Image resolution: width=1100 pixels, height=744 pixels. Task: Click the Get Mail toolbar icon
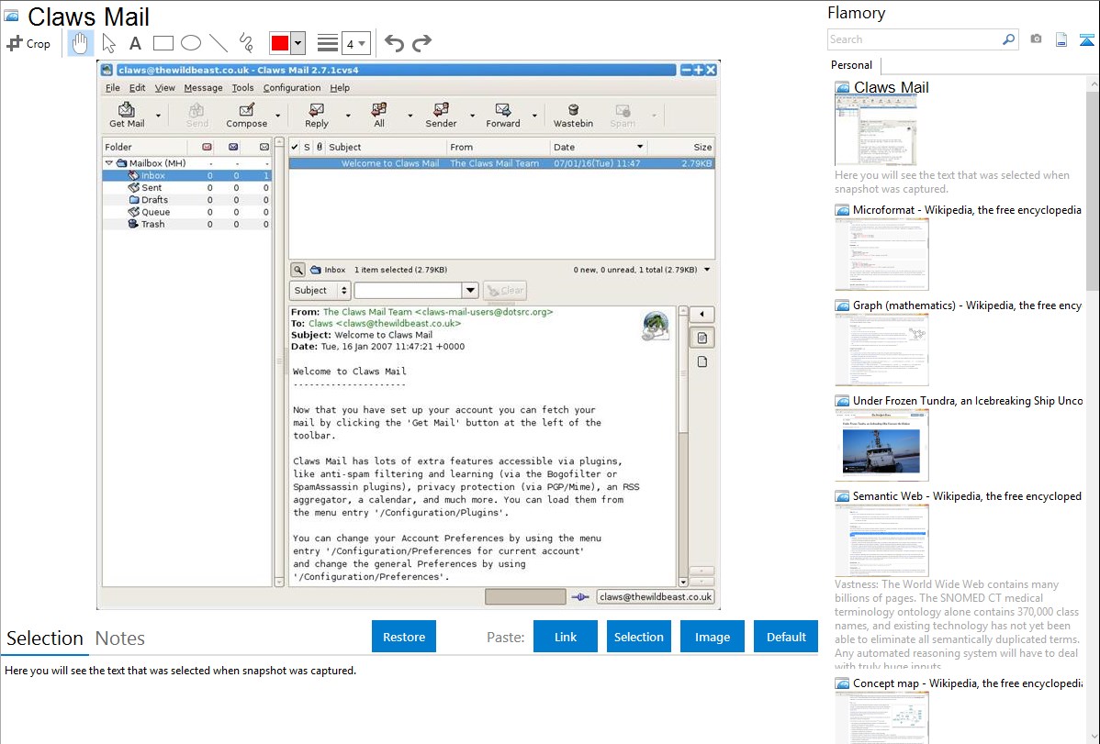pos(127,115)
